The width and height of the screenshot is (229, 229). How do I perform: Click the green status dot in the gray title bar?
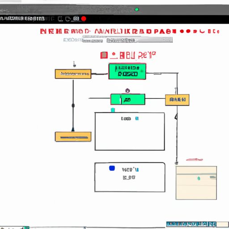click(137, 9)
